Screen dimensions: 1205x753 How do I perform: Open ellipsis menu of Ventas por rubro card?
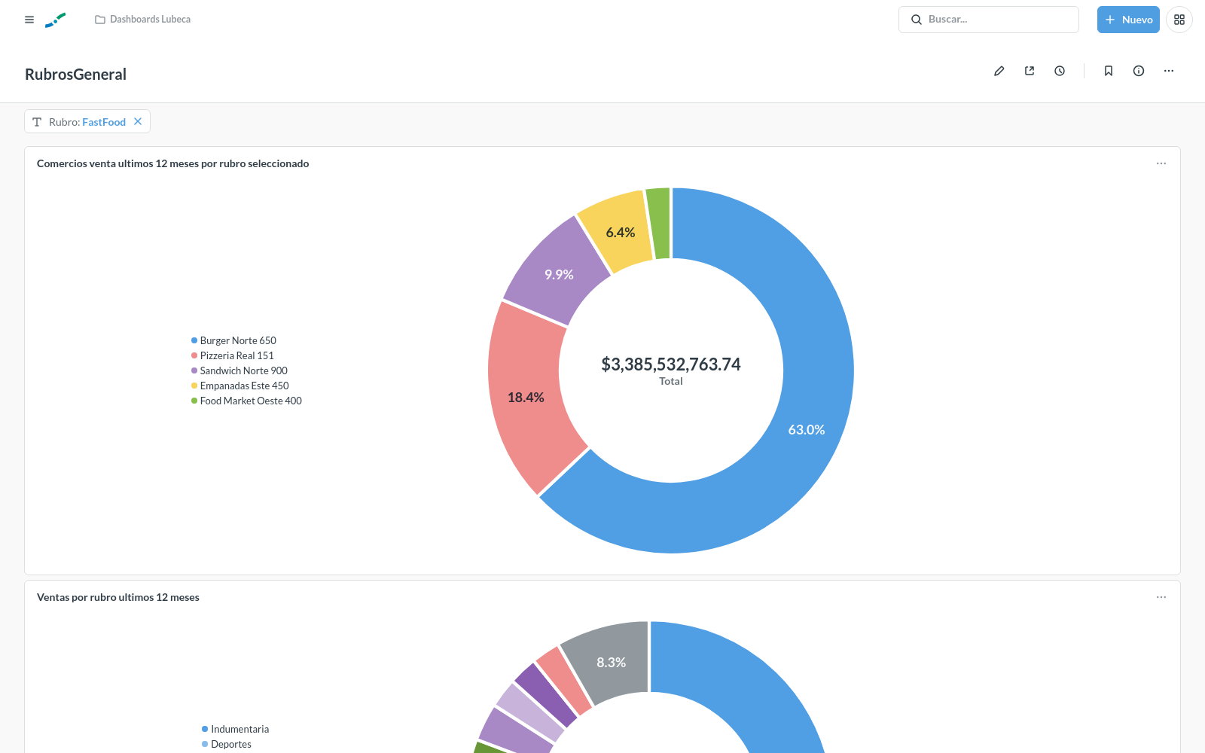pos(1161,597)
